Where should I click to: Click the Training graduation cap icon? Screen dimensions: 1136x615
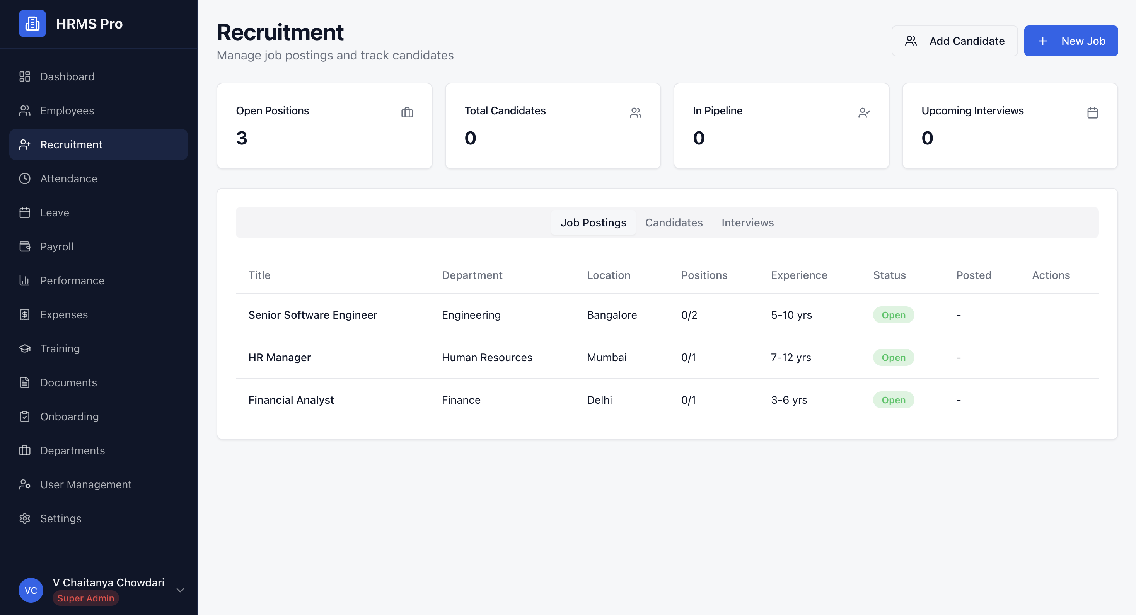coord(25,348)
